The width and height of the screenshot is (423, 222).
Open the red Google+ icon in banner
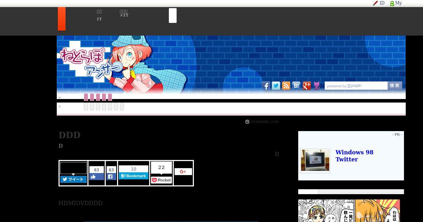tap(307, 86)
